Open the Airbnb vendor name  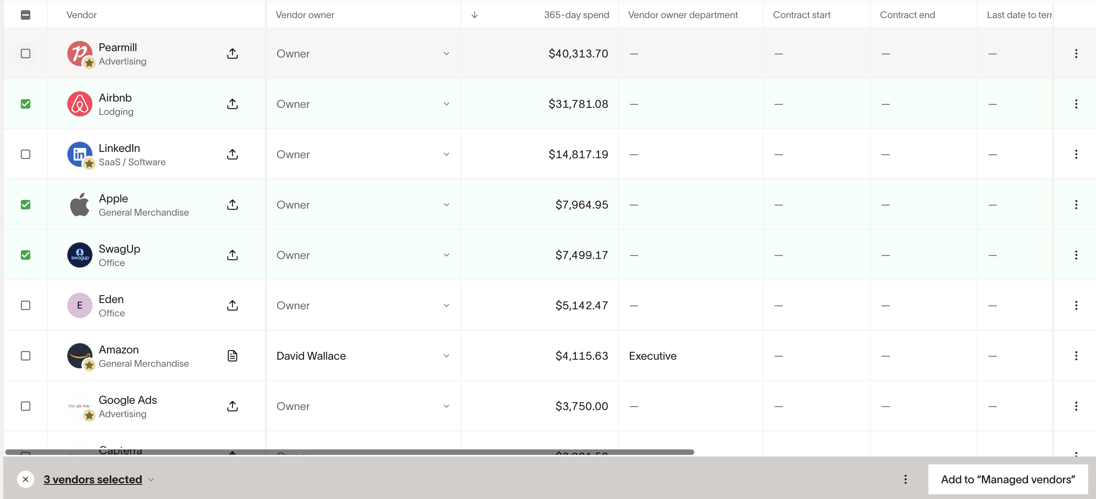(x=115, y=98)
